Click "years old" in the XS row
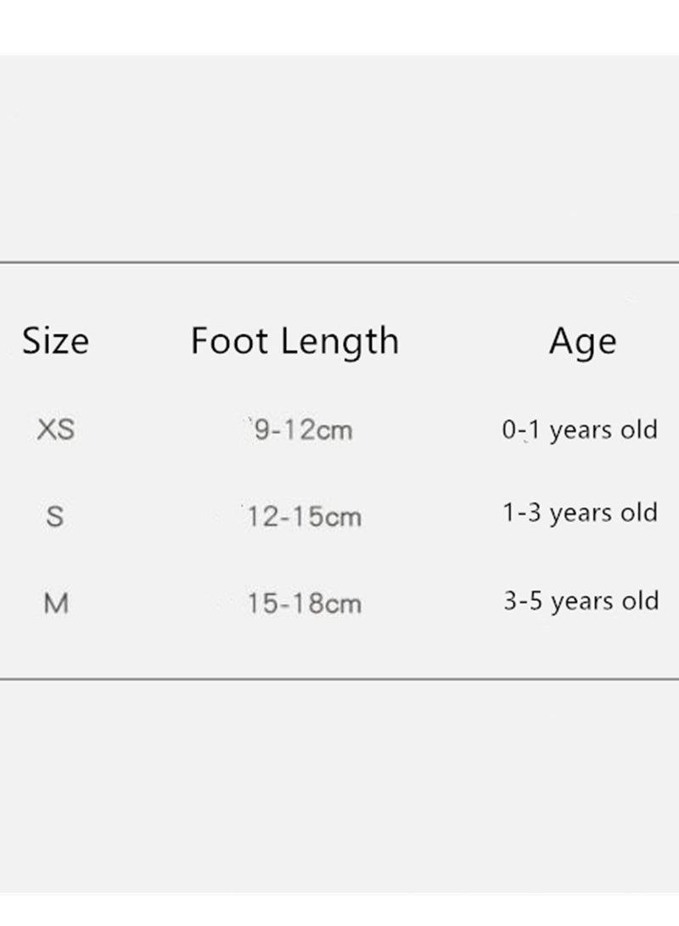This screenshot has width=679, height=926. point(603,430)
